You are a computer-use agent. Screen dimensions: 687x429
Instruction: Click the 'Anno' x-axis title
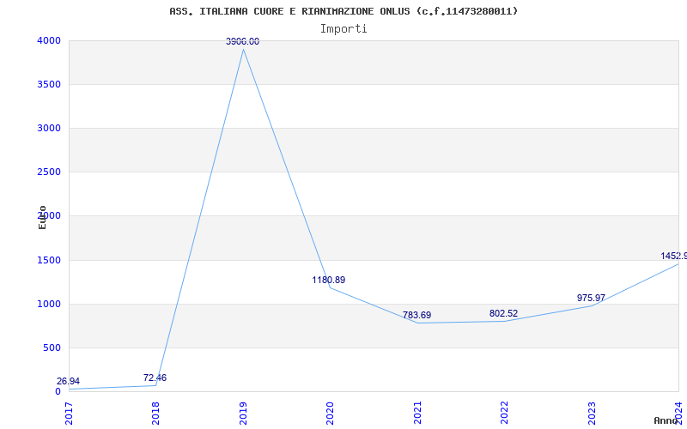pos(666,420)
